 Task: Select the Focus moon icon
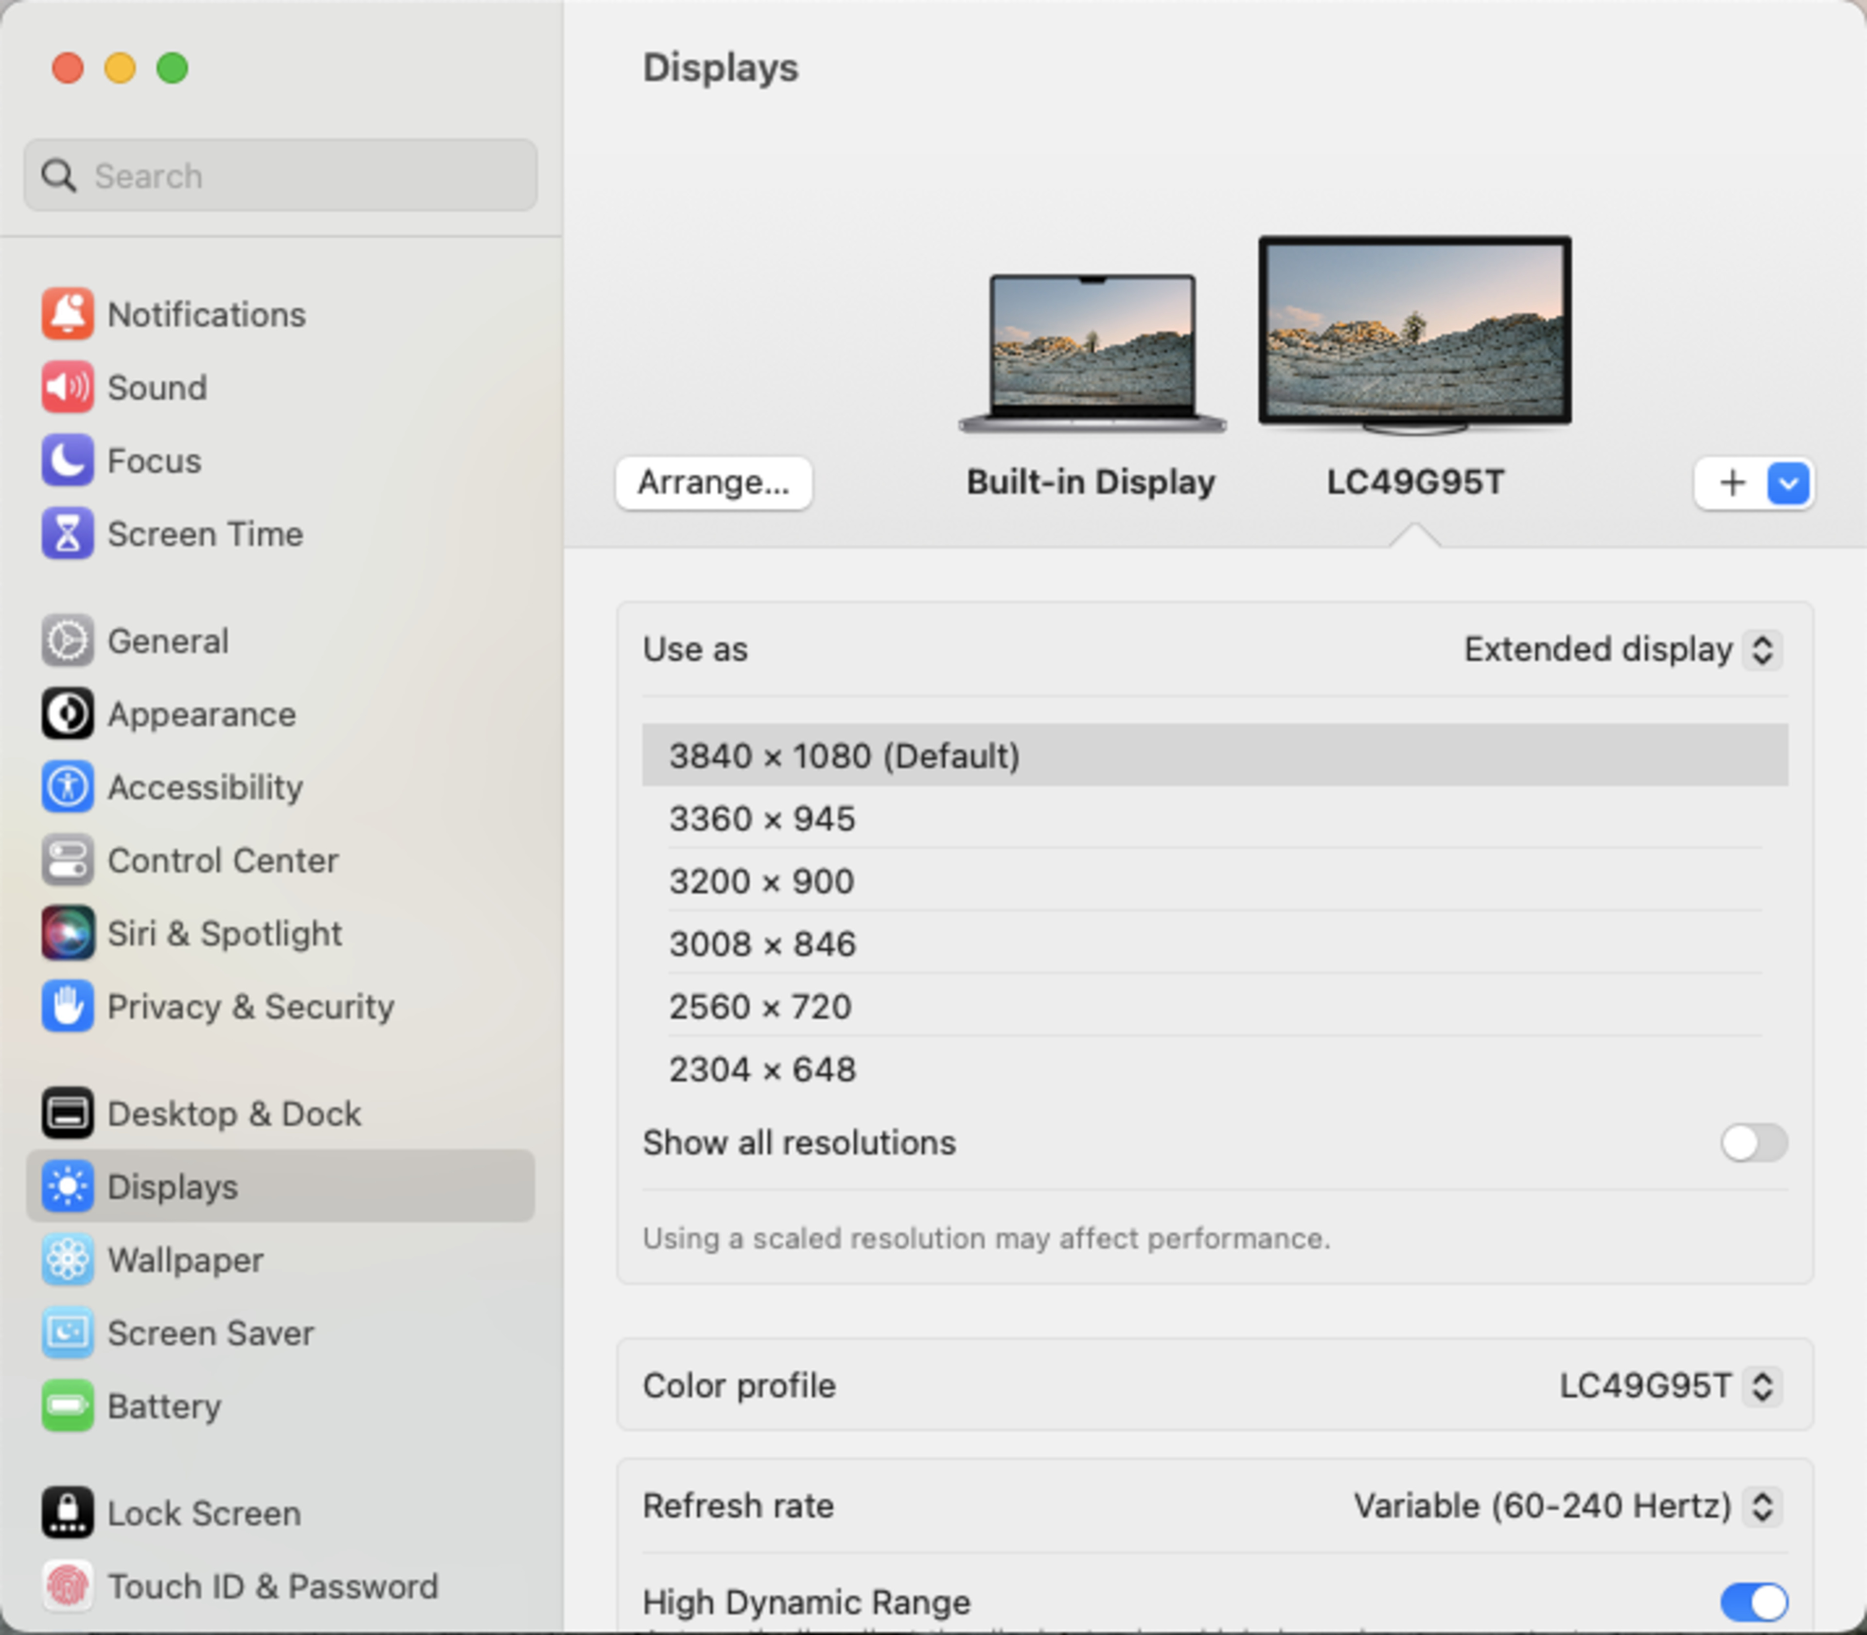coord(67,461)
